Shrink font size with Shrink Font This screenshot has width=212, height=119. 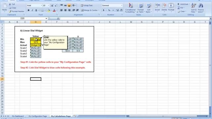pos(56,6)
